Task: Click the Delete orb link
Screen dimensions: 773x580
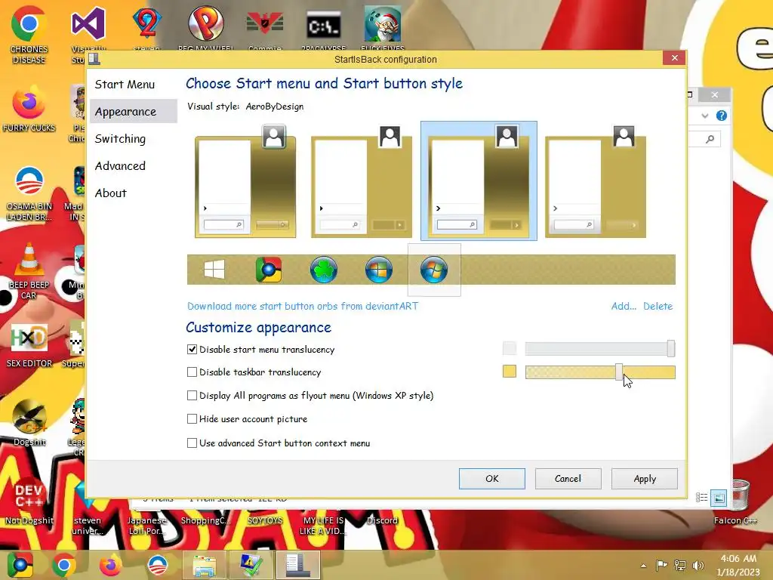Action: click(x=658, y=307)
